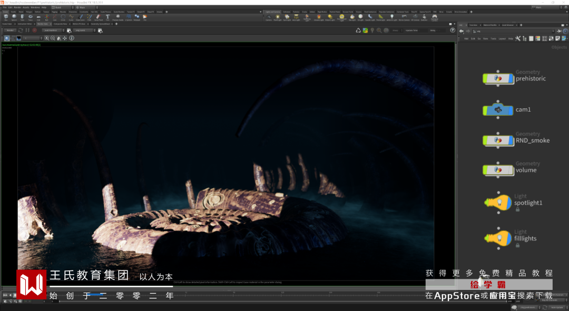Toggle selectable flag on volume node
Image resolution: width=569 pixels, height=311 pixels.
(x=485, y=170)
